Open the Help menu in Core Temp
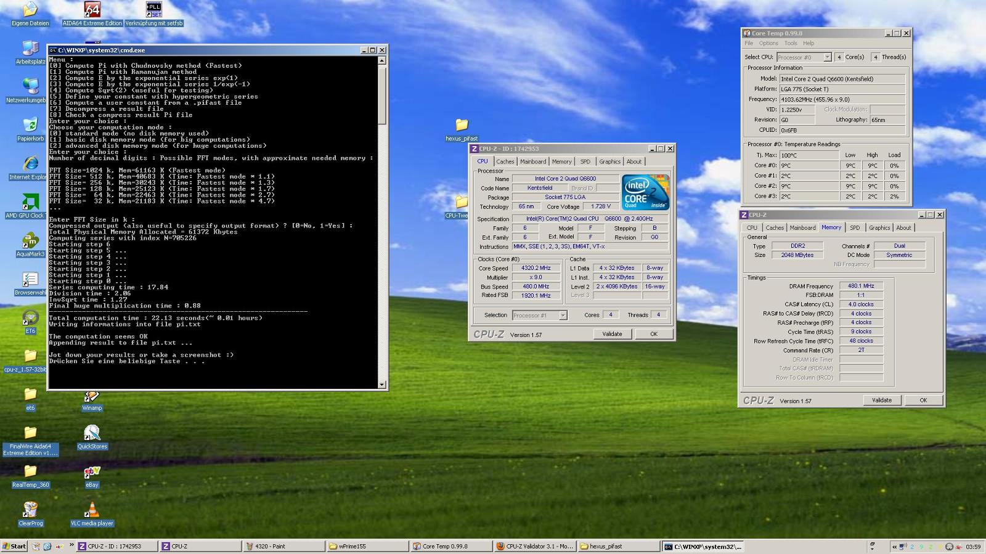The image size is (986, 554). [809, 43]
